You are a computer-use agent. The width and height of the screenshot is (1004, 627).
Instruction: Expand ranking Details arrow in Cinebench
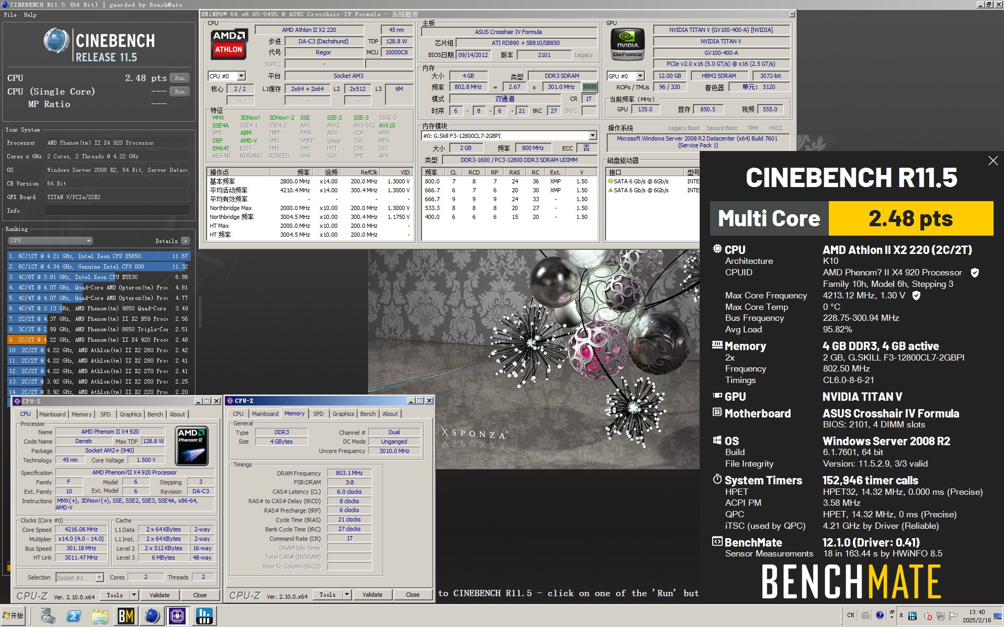point(185,241)
